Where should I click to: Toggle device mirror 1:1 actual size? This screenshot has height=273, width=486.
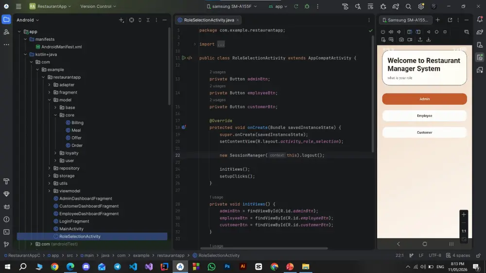coord(464,231)
